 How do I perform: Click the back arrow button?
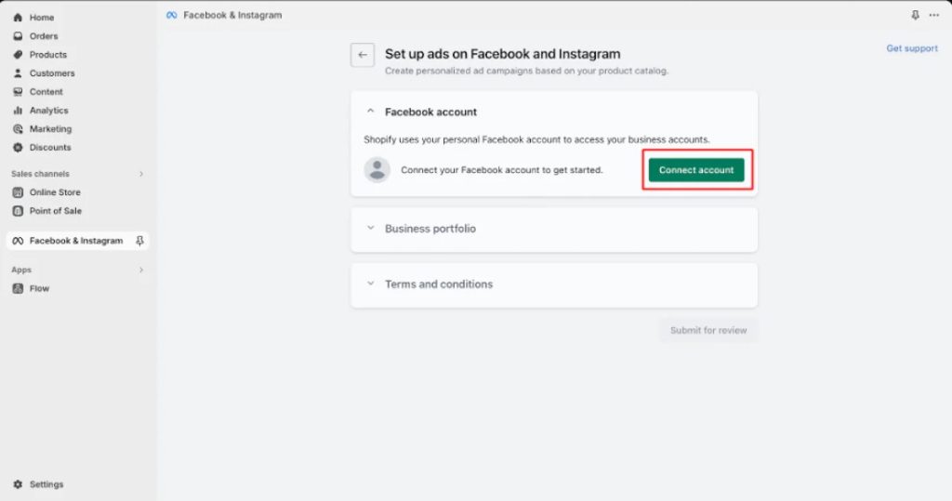pyautogui.click(x=363, y=55)
